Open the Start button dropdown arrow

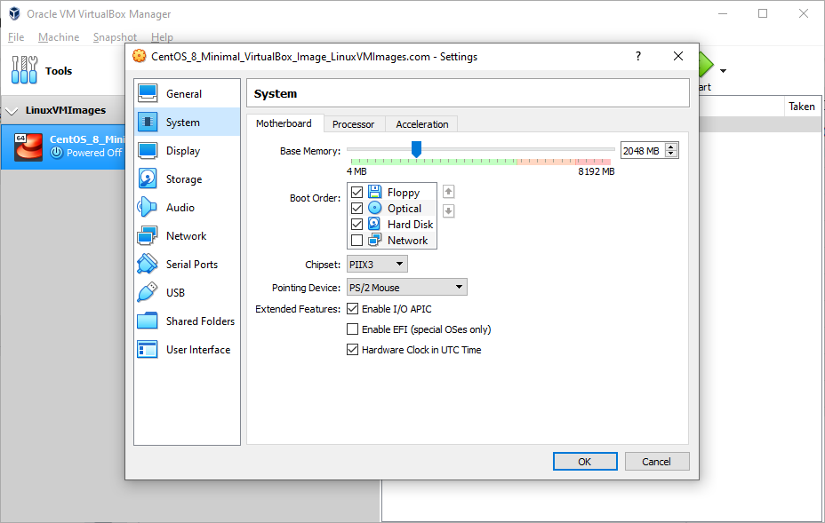(x=723, y=71)
